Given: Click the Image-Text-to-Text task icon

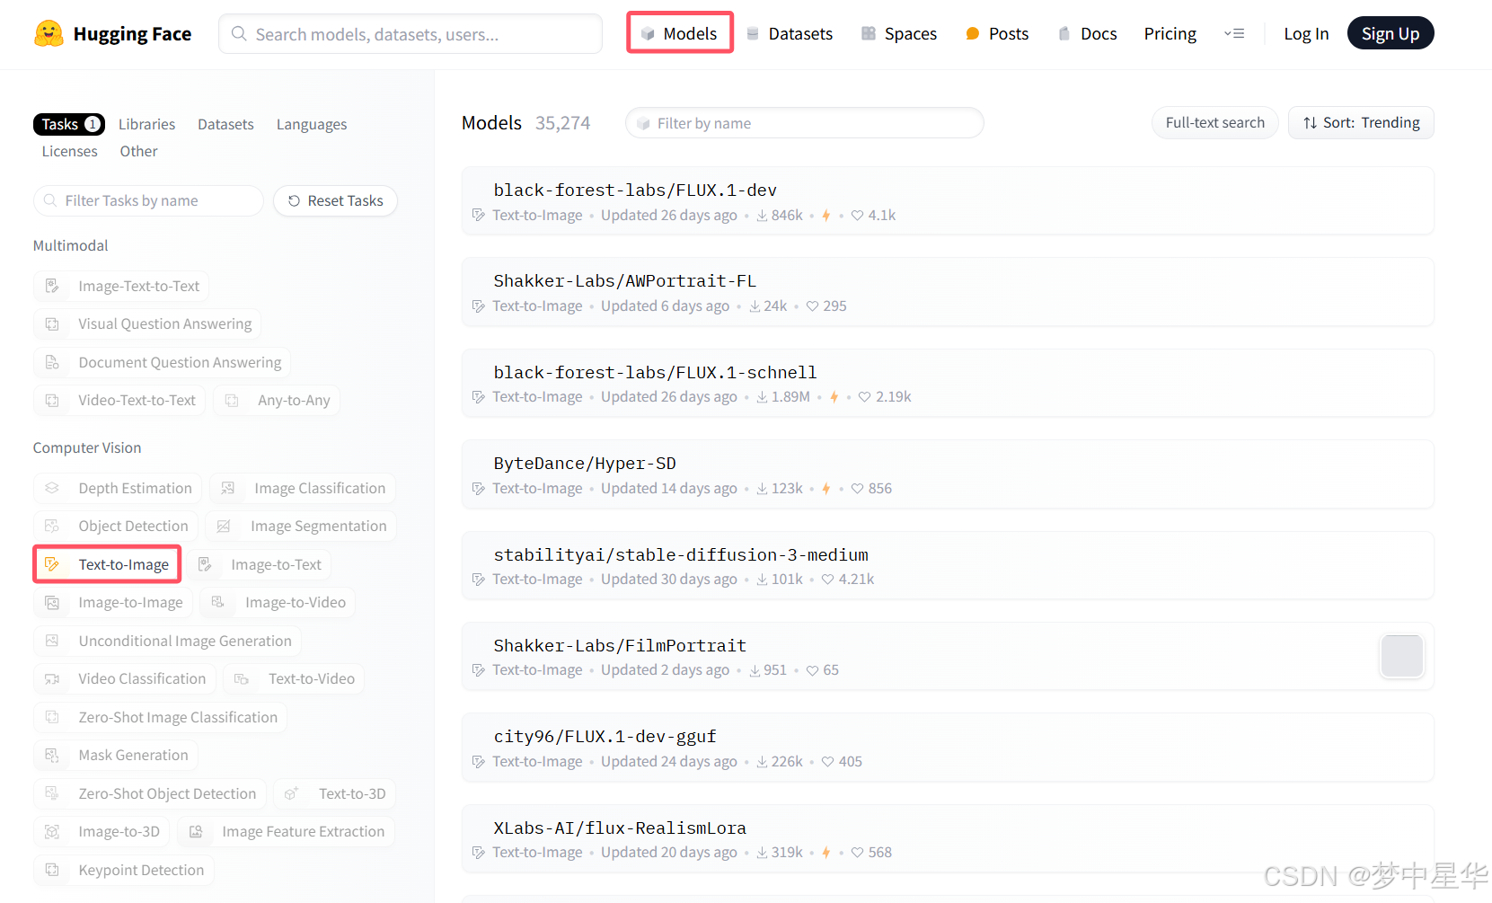Looking at the screenshot, I should pyautogui.click(x=52, y=286).
